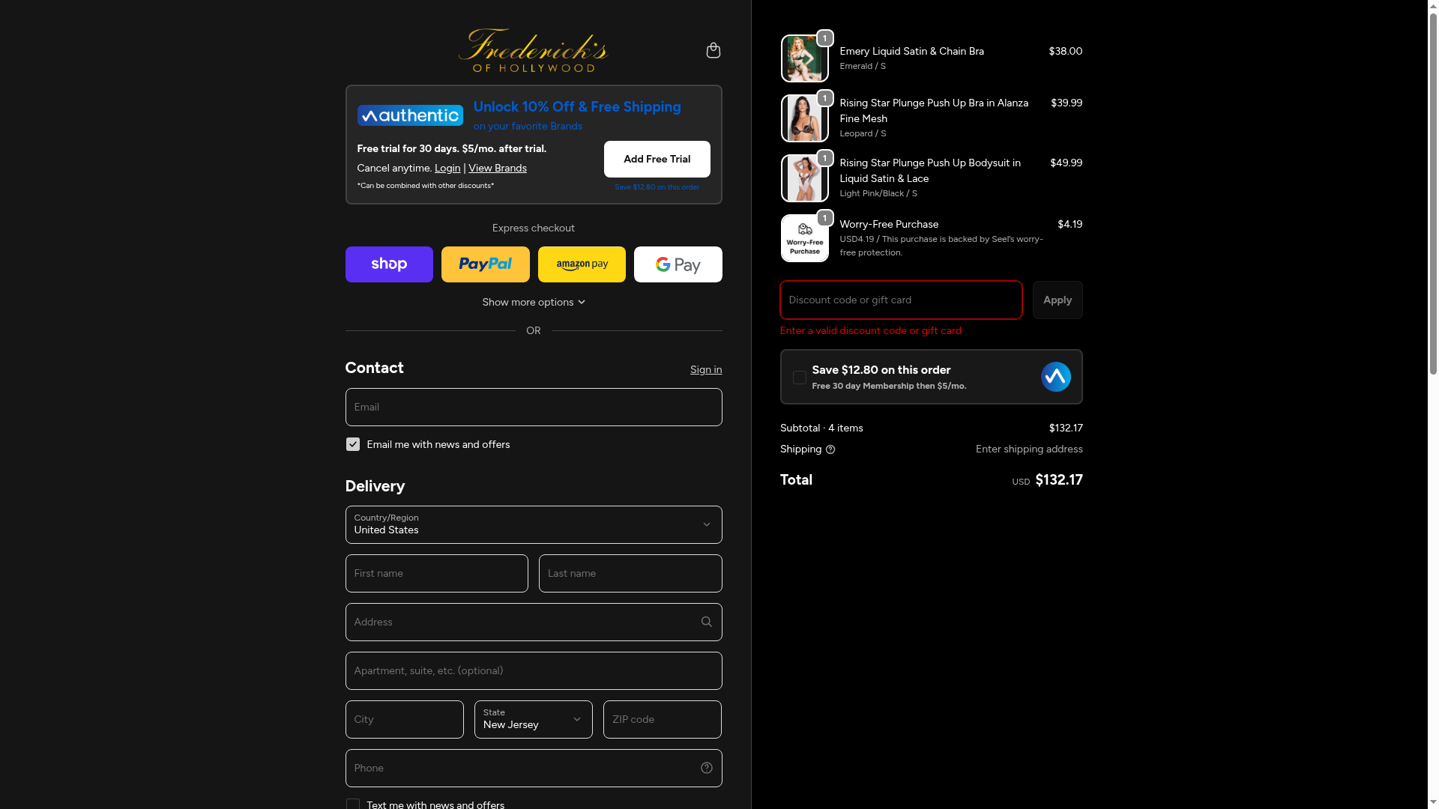1439x809 pixels.
Task: Check Text me with news and offers
Action: click(x=352, y=804)
